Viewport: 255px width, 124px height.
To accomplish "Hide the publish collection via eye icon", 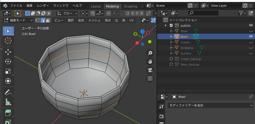I will point(251,25).
